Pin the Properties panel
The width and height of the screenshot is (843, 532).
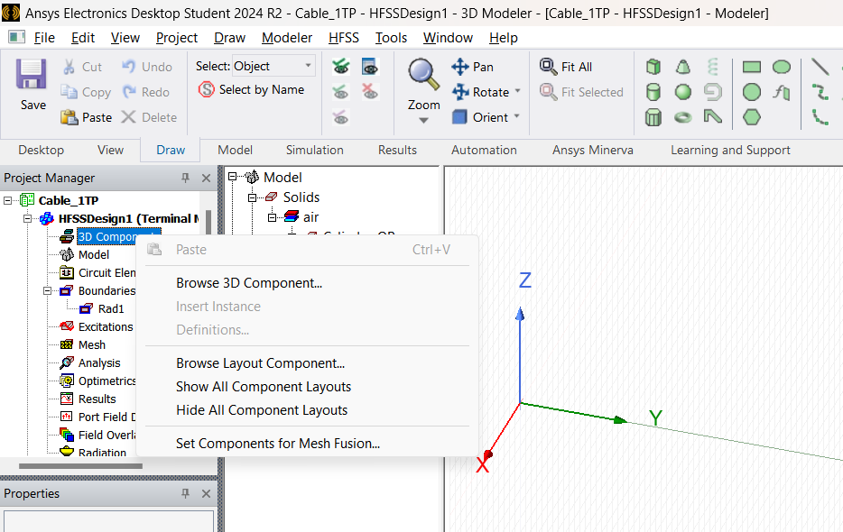(x=186, y=493)
